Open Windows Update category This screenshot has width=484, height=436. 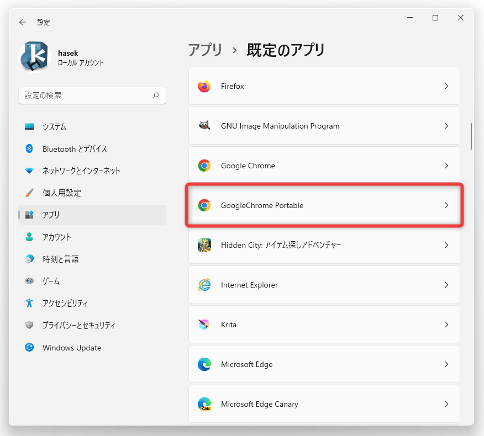tap(92, 348)
